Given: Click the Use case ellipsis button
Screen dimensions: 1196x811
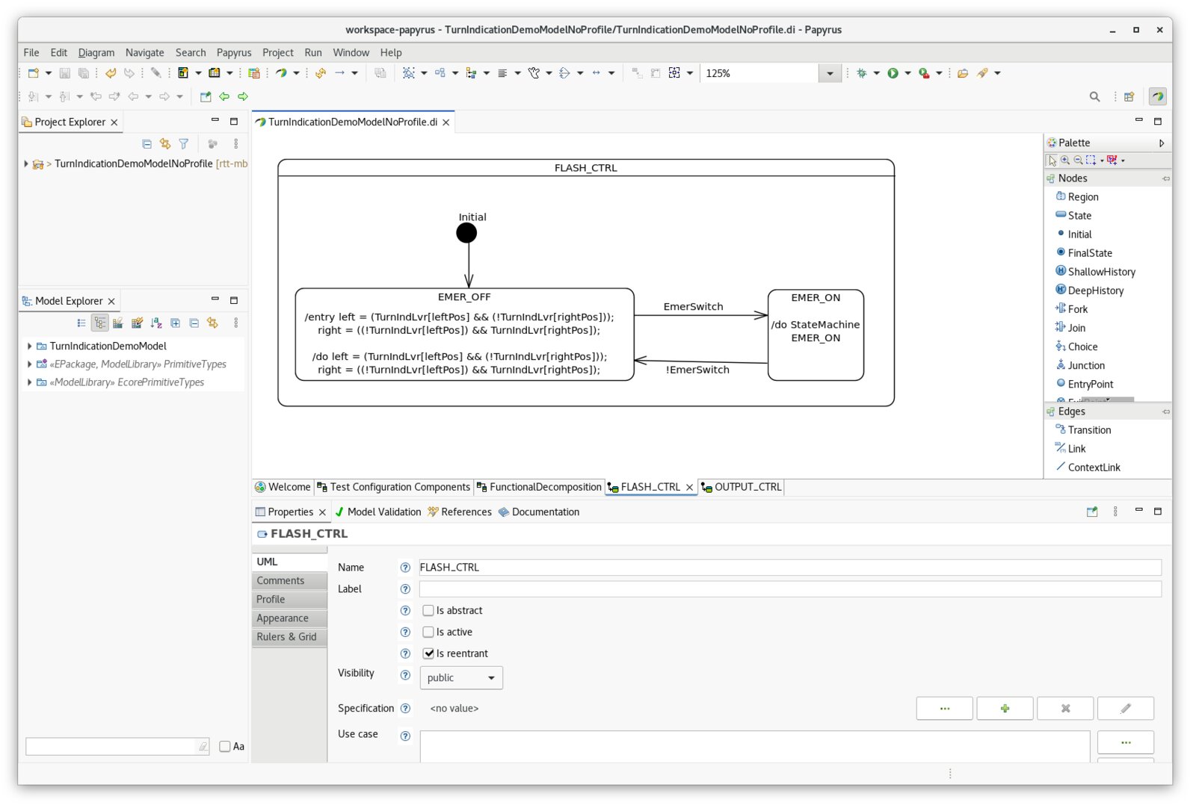Looking at the screenshot, I should (x=1126, y=743).
